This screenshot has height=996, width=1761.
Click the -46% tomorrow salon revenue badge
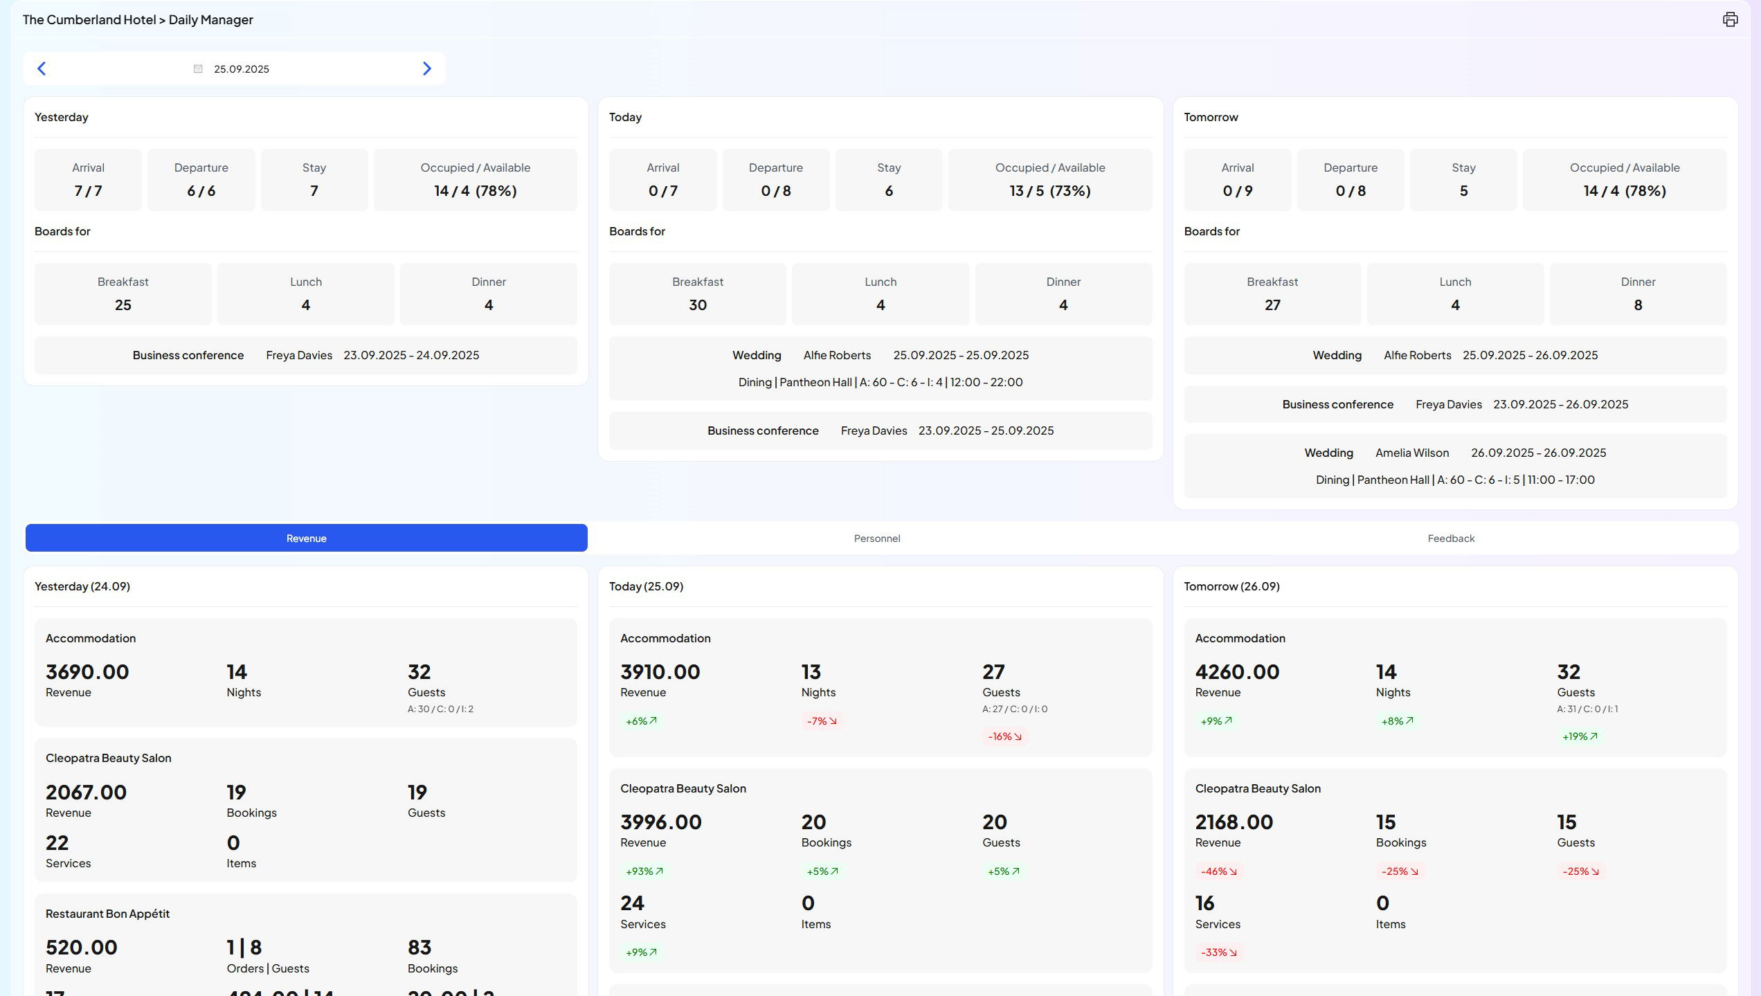[1218, 871]
